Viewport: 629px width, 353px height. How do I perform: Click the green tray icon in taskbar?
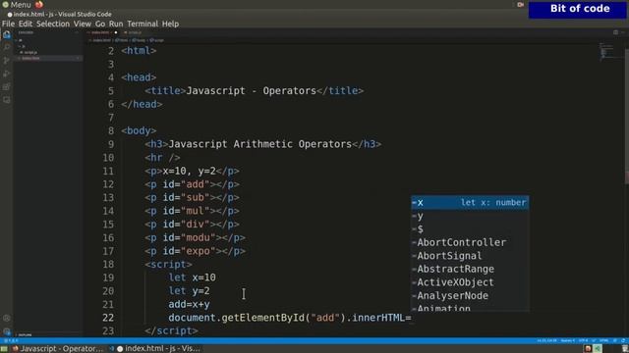598,349
